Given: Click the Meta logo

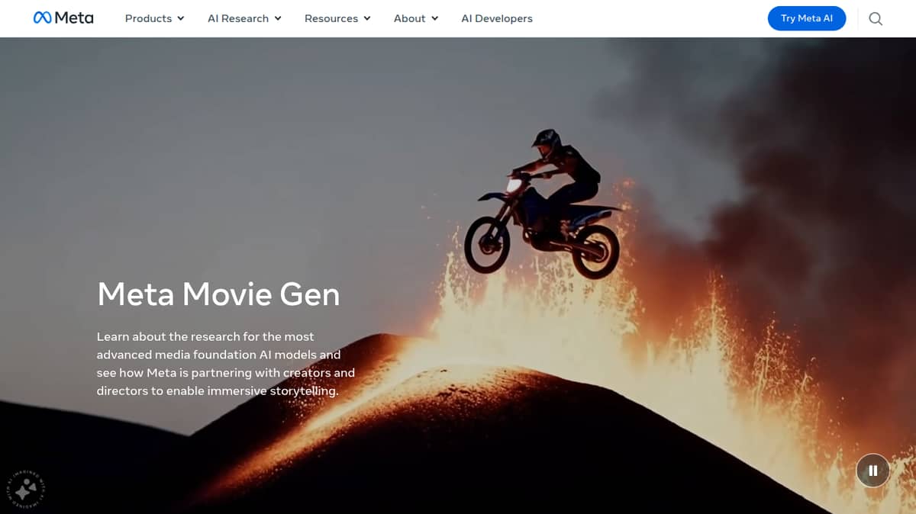Looking at the screenshot, I should click(63, 18).
